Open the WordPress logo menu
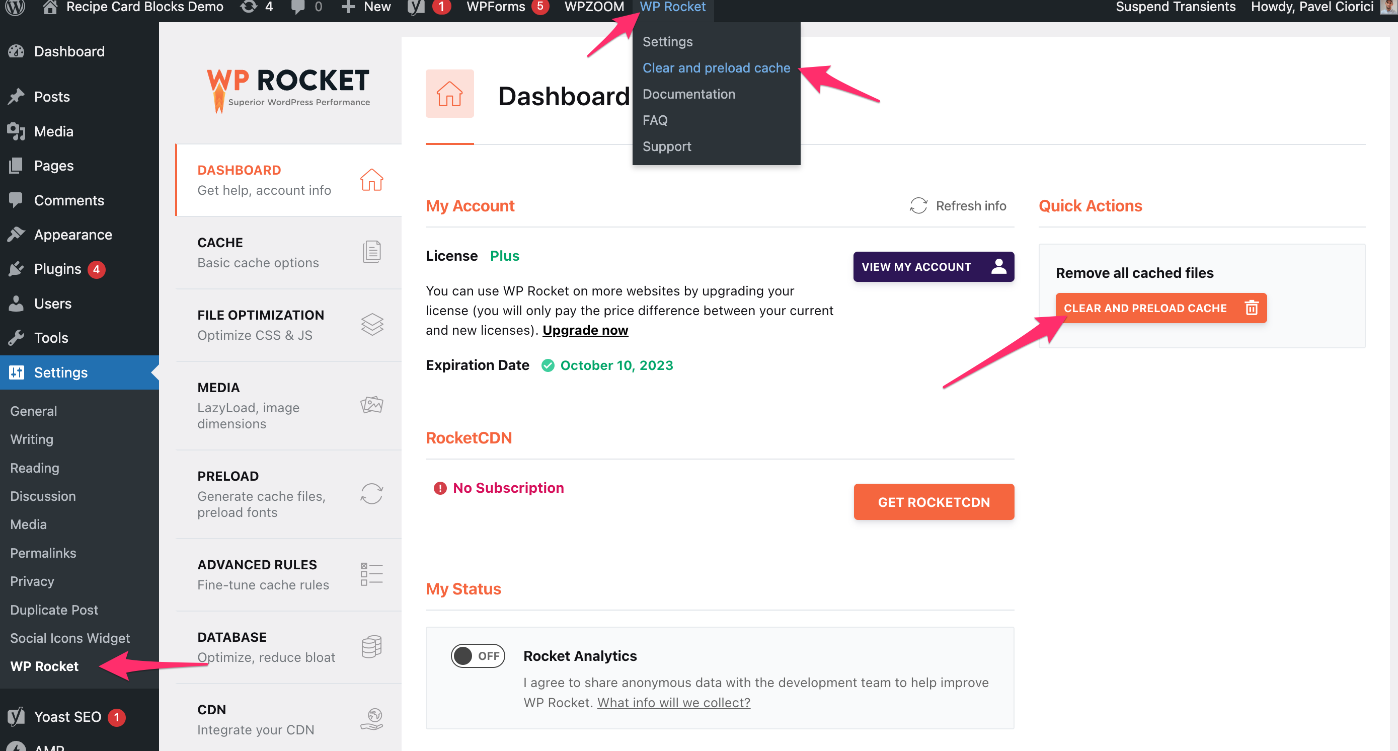1398x751 pixels. click(15, 7)
